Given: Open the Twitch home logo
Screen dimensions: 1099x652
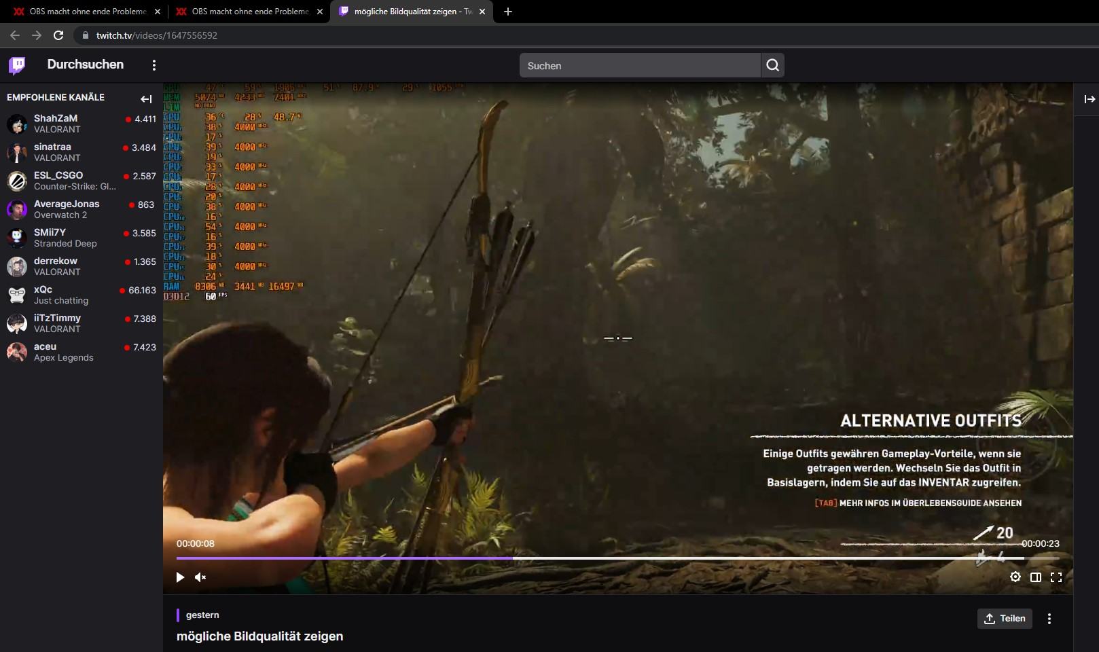Looking at the screenshot, I should point(17,65).
